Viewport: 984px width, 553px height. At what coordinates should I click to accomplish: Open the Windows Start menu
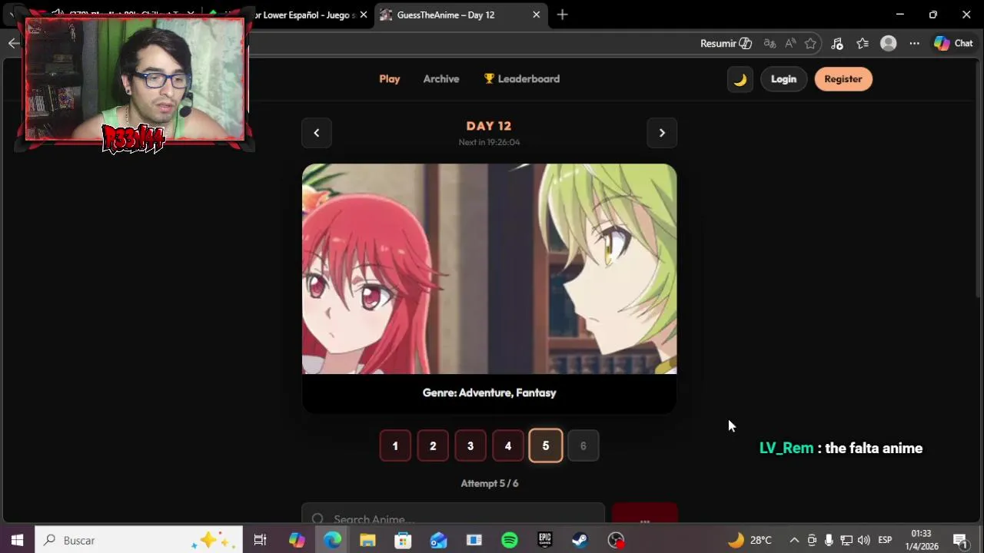point(17,540)
